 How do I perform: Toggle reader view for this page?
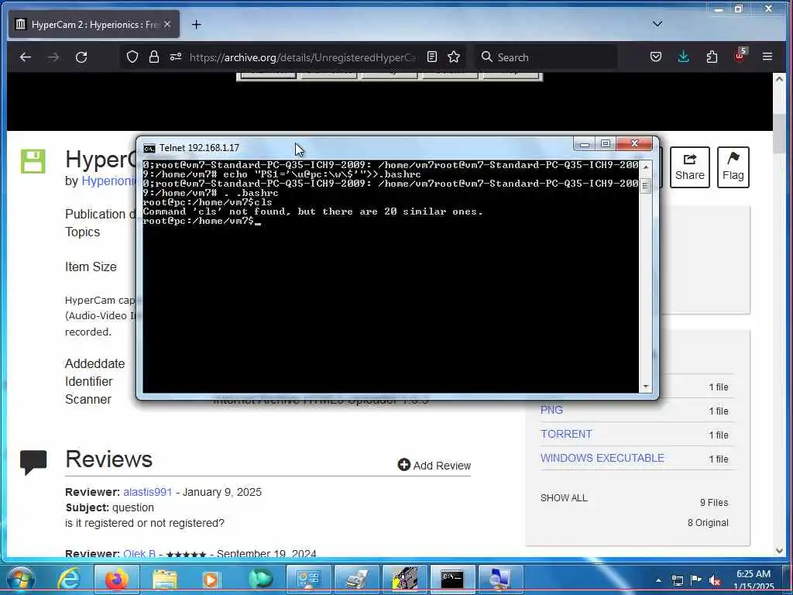432,57
